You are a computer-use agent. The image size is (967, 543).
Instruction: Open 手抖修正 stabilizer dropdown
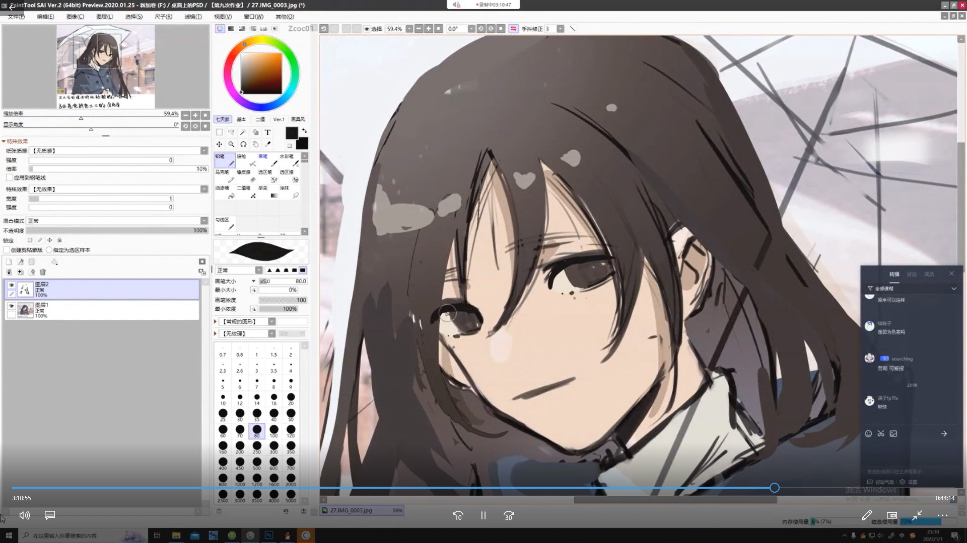coord(560,29)
